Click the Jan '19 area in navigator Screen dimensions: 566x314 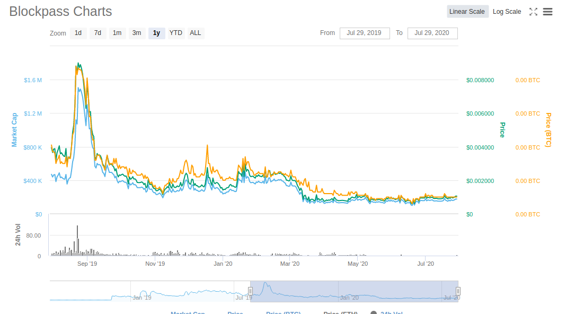click(142, 297)
